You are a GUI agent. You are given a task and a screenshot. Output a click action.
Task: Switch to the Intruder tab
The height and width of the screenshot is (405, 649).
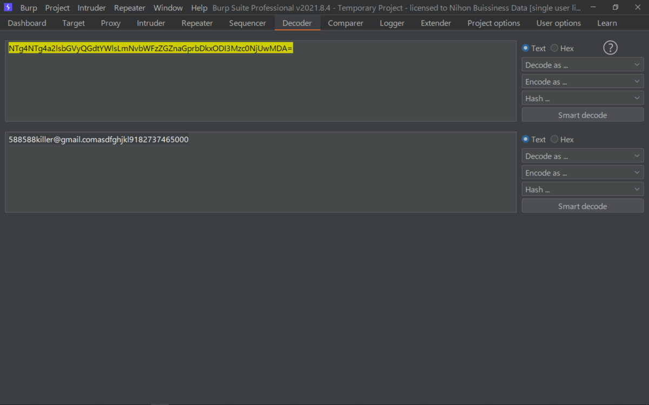151,23
